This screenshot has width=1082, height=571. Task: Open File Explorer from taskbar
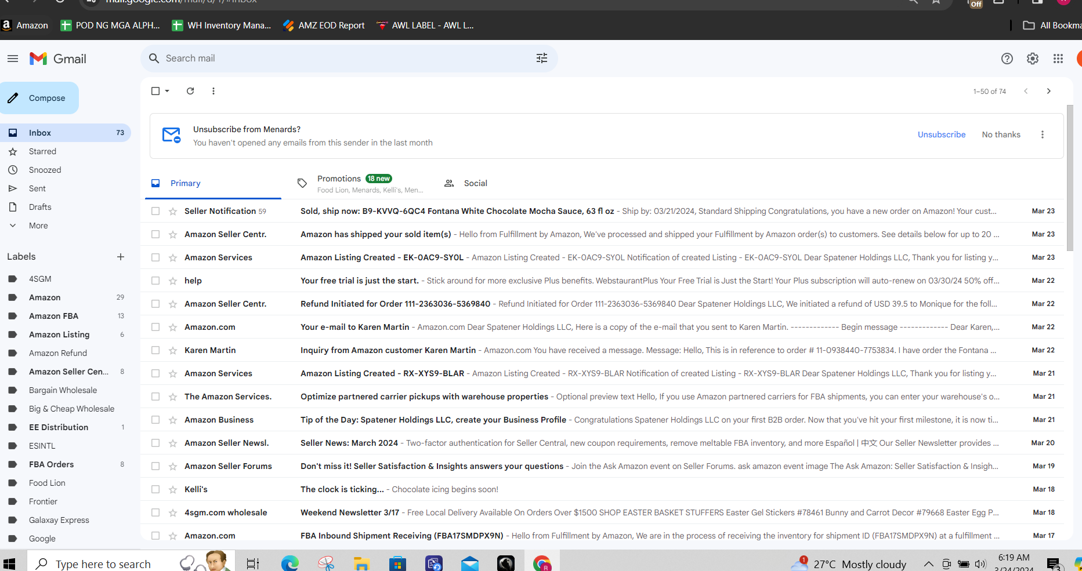362,563
